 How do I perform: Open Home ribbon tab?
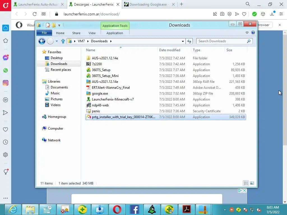tap(60, 33)
